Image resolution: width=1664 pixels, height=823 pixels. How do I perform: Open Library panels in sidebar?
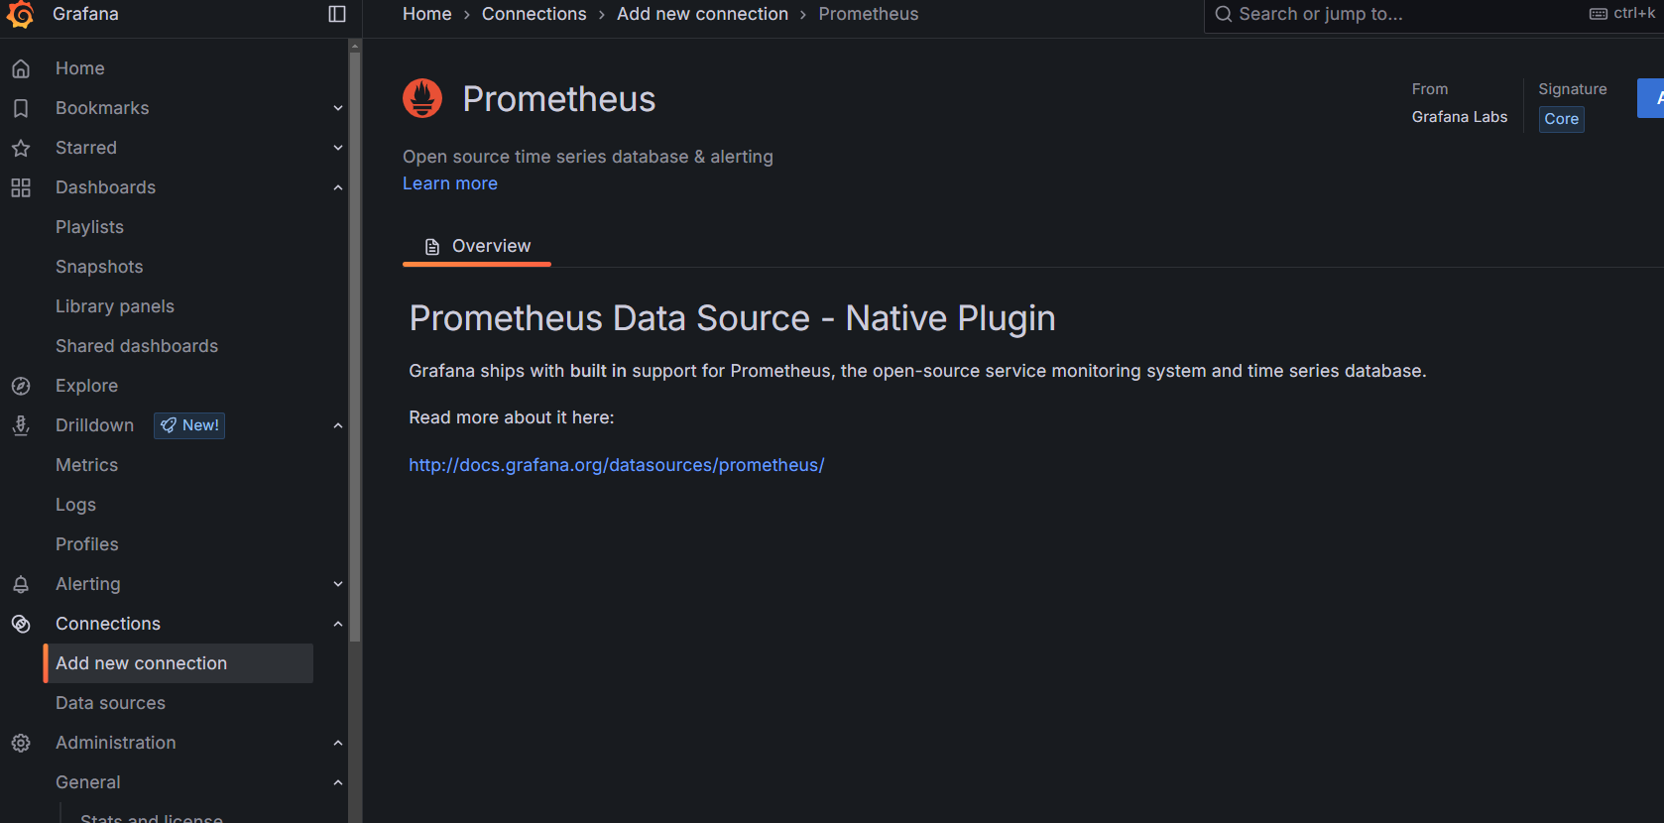coord(115,306)
